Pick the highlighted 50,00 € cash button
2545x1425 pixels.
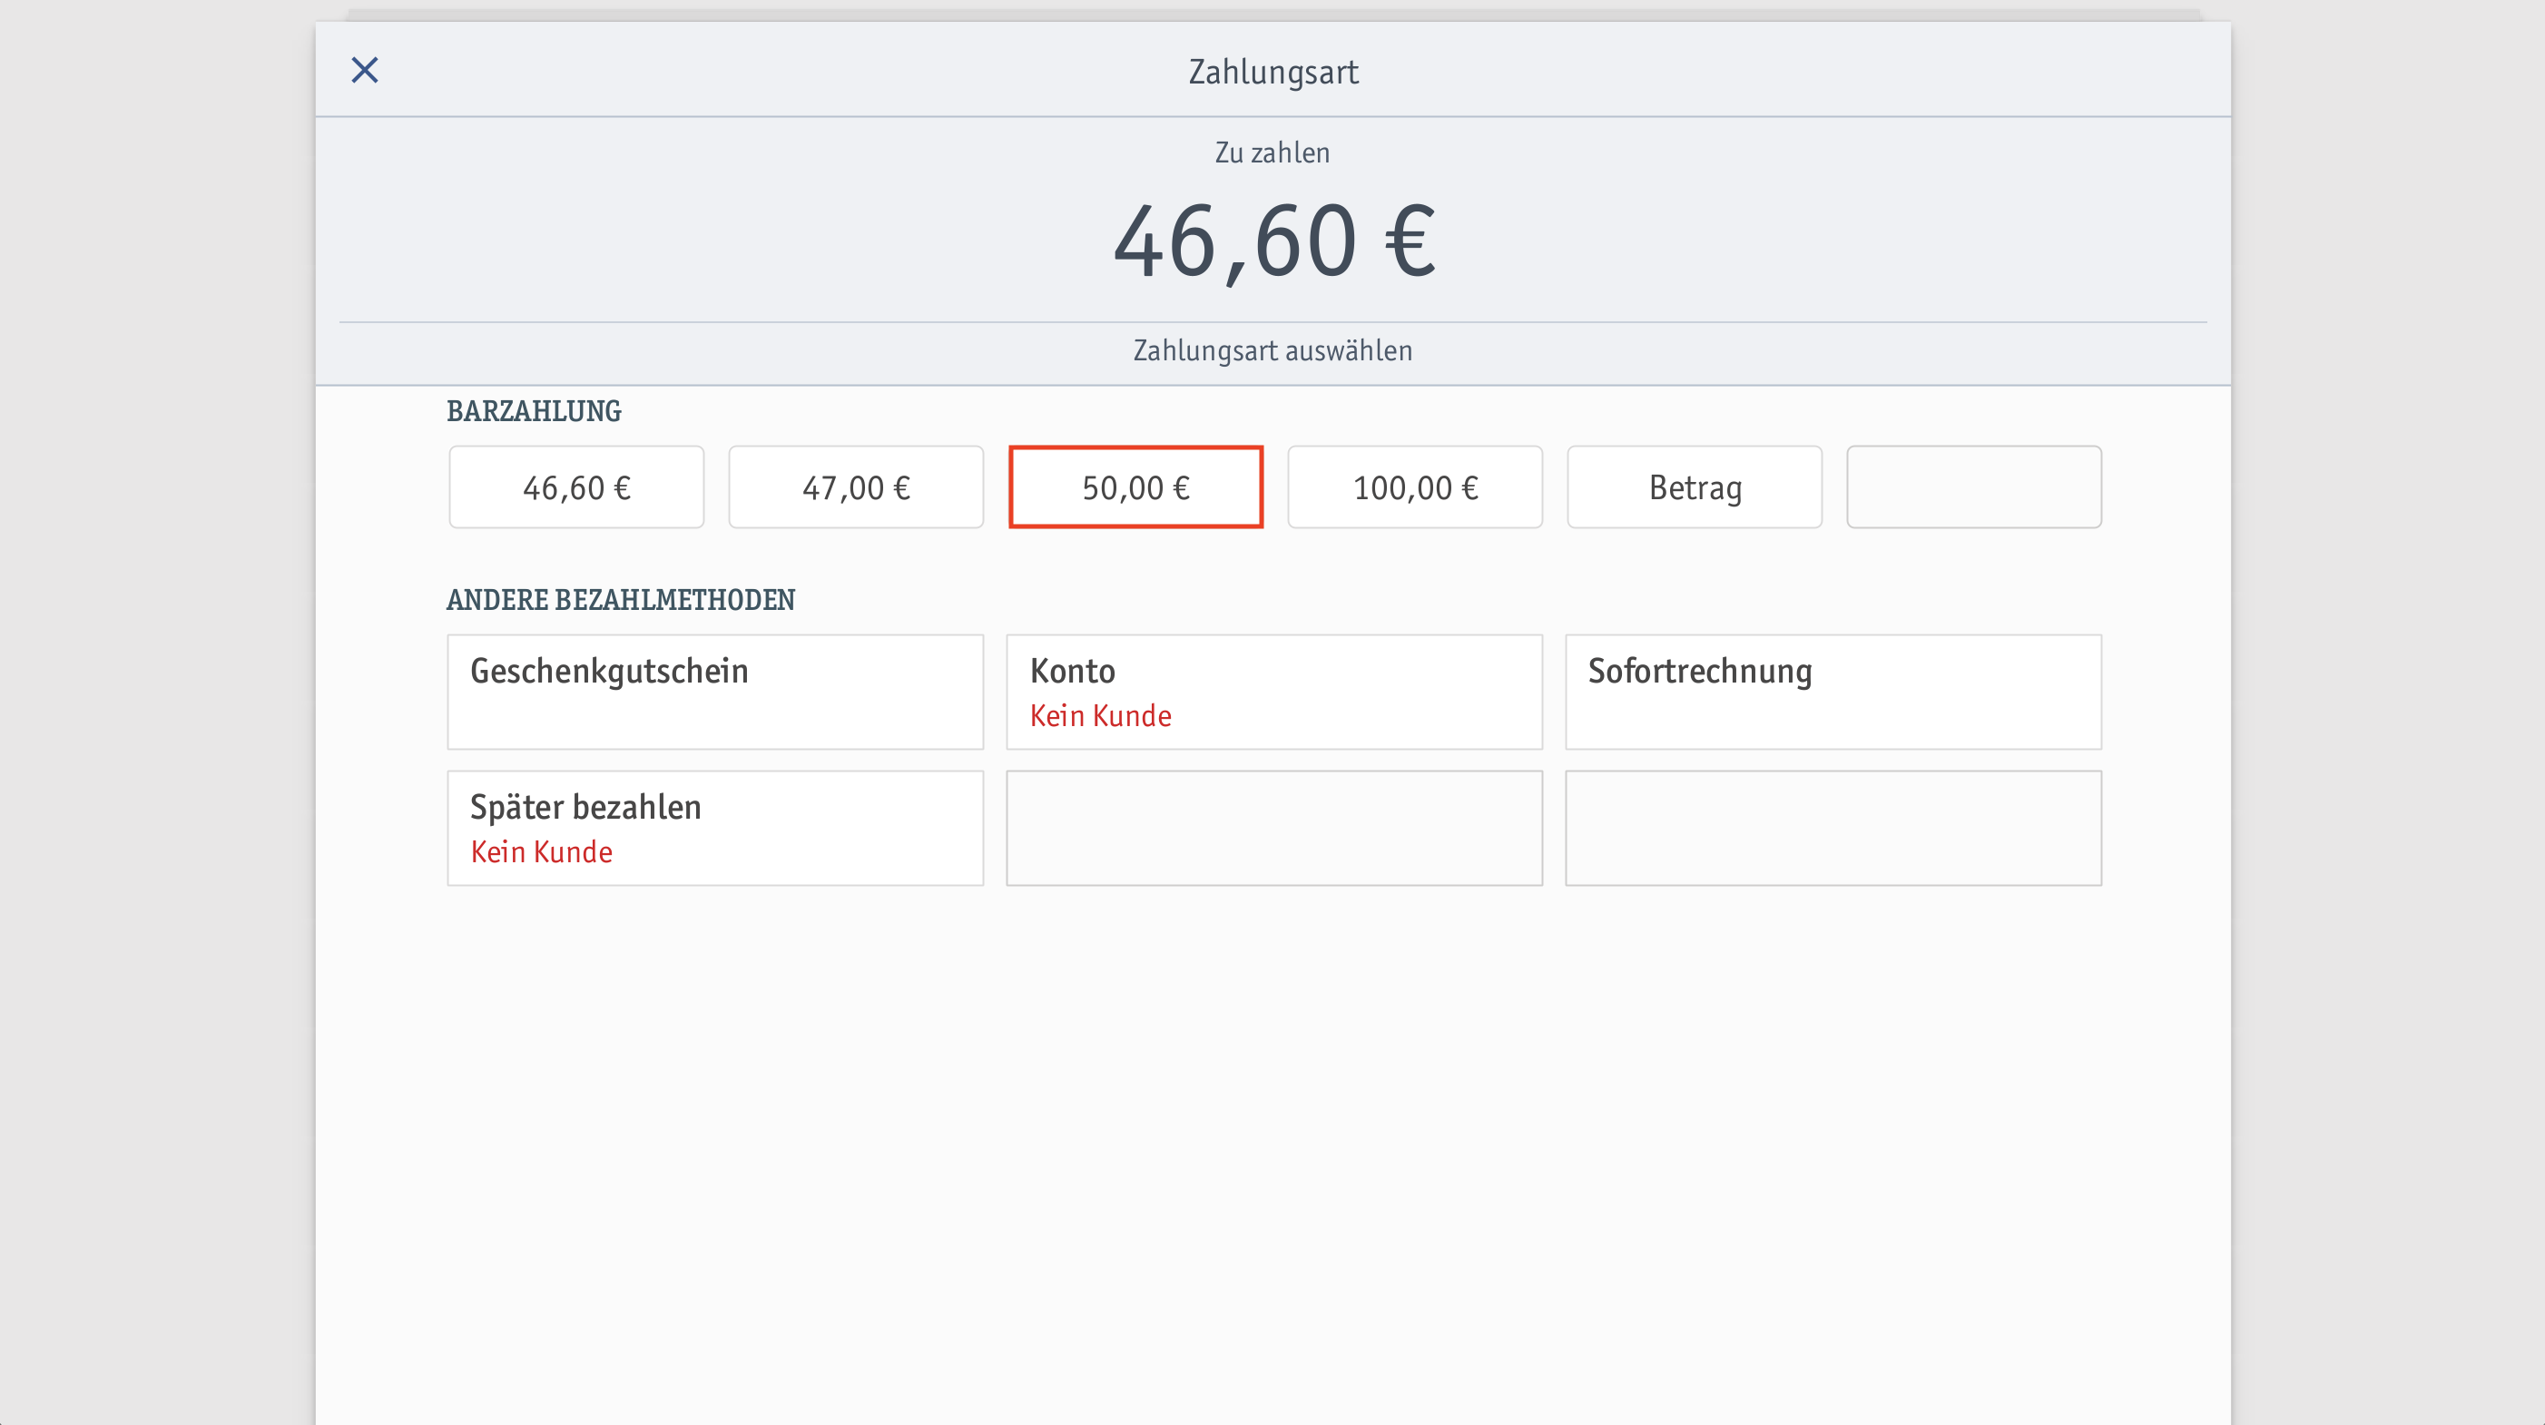tap(1135, 487)
